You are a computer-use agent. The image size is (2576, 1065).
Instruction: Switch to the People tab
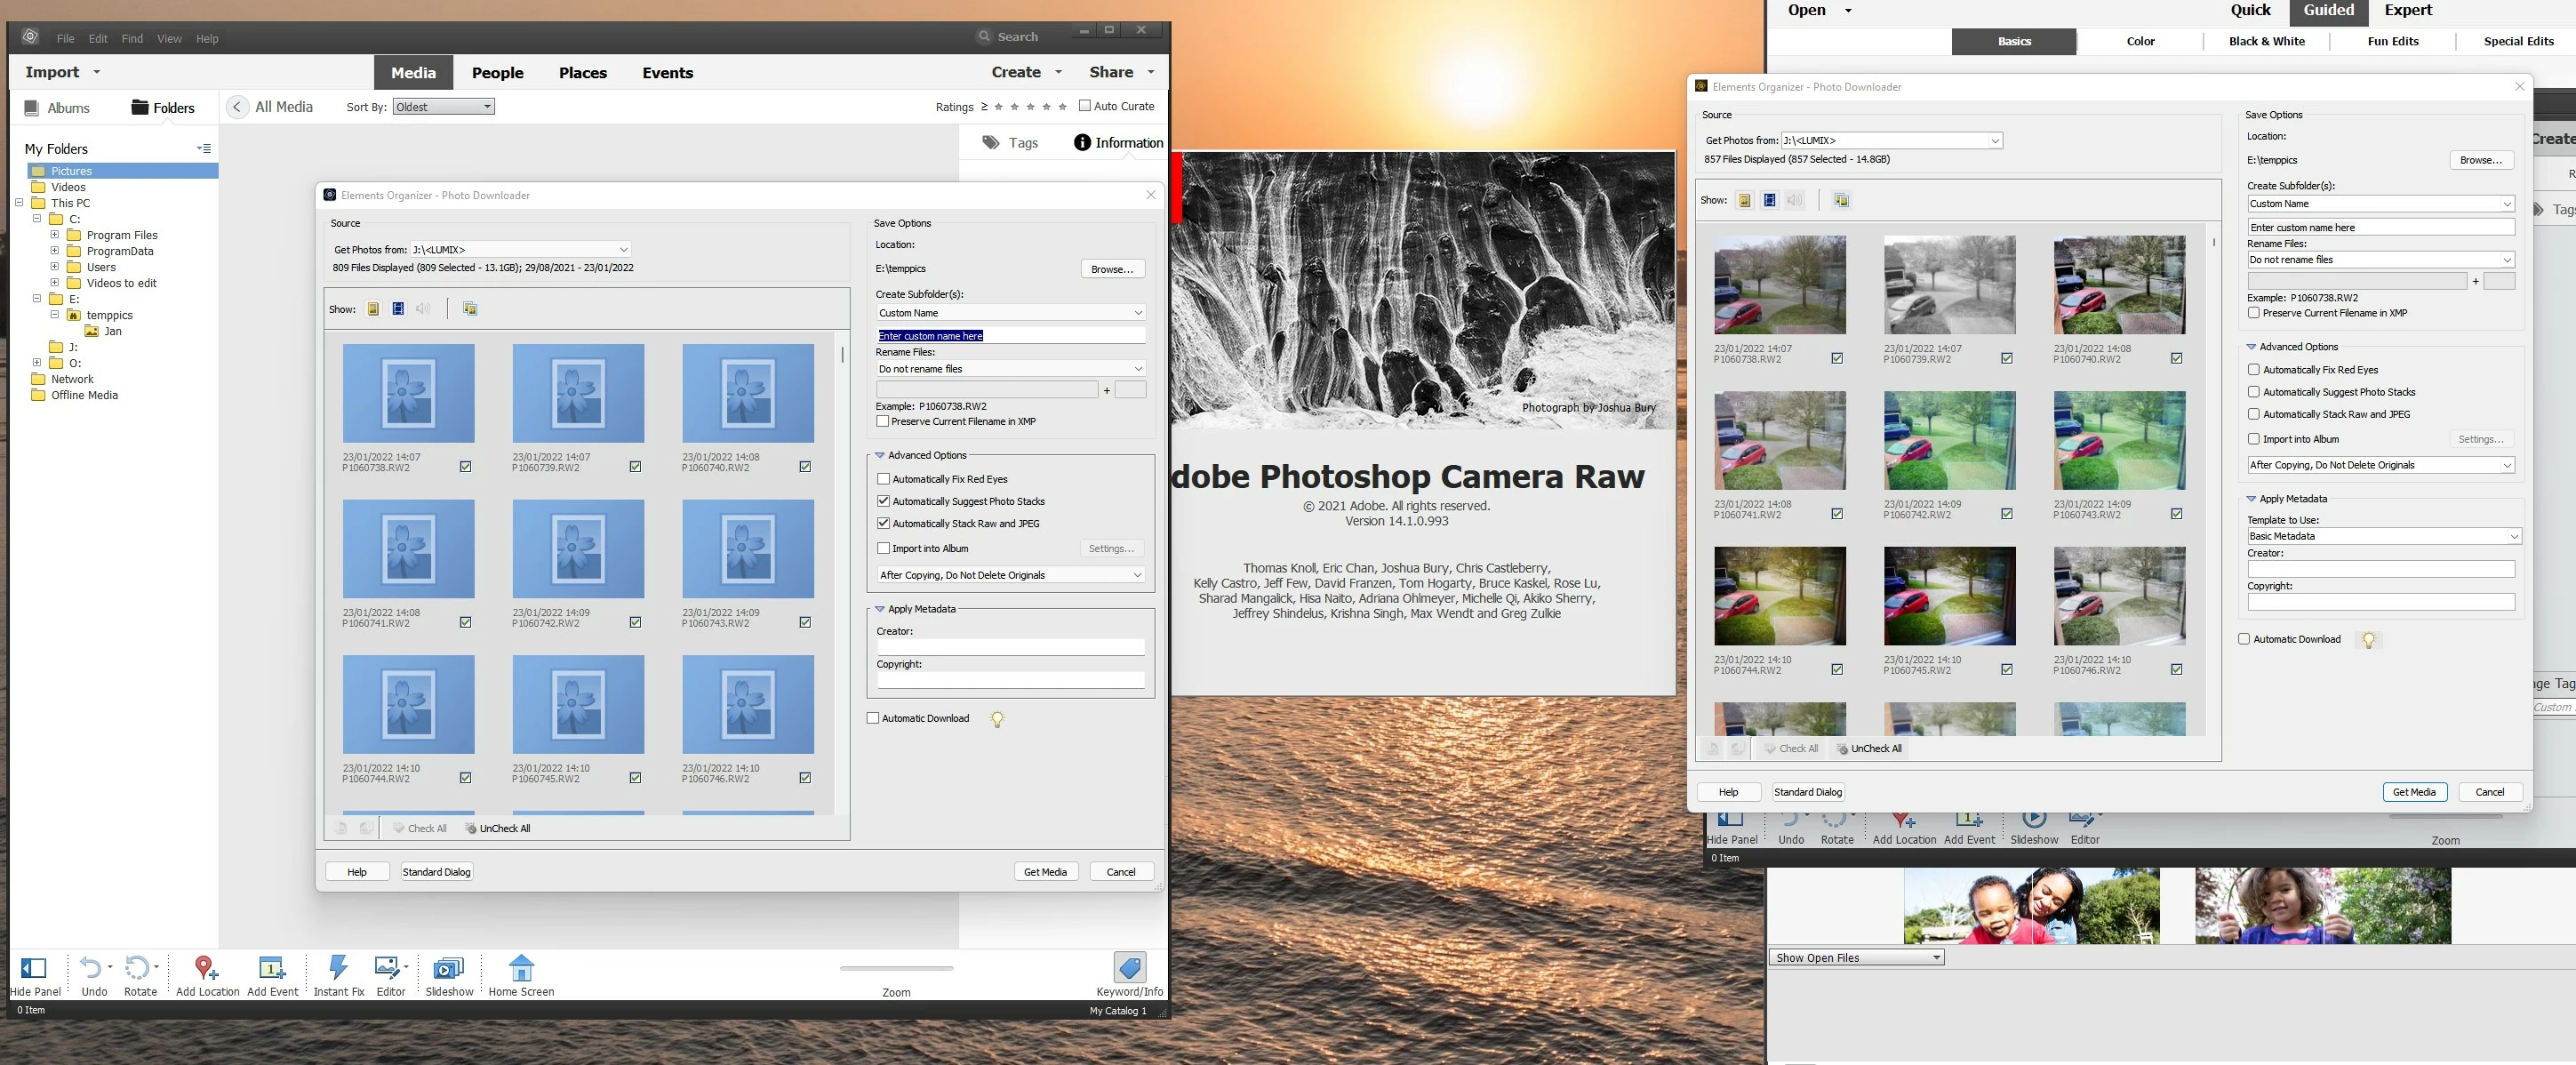497,73
